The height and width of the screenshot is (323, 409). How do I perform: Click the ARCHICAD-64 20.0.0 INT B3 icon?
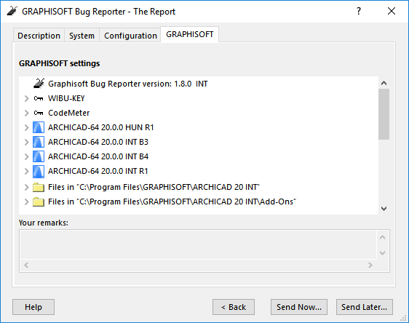[x=39, y=142]
